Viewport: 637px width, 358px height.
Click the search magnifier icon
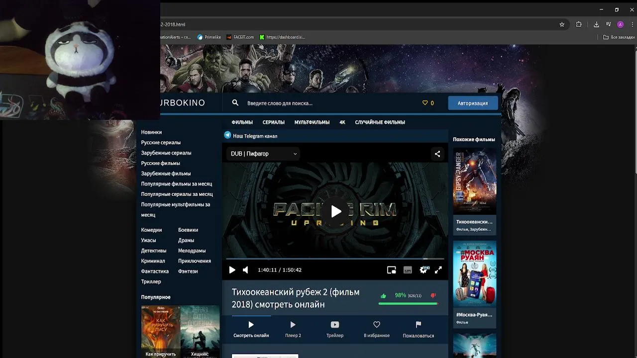[x=235, y=103]
